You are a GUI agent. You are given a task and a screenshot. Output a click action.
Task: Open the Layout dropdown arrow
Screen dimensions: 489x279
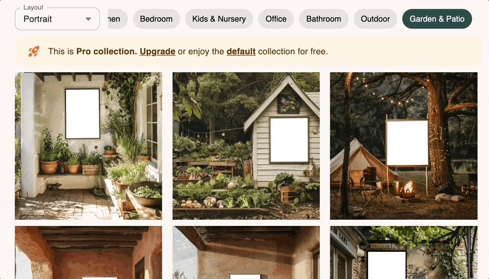point(88,19)
